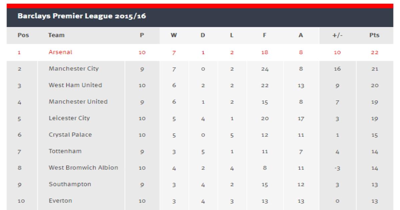
Task: Select West Ham United in the table
Action: [75, 85]
